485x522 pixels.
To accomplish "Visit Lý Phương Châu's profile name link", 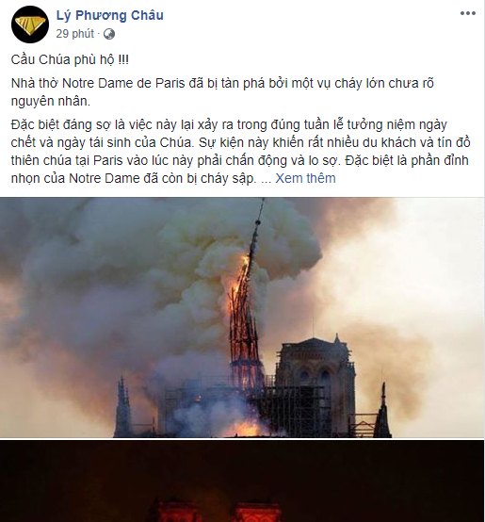I will click(110, 15).
